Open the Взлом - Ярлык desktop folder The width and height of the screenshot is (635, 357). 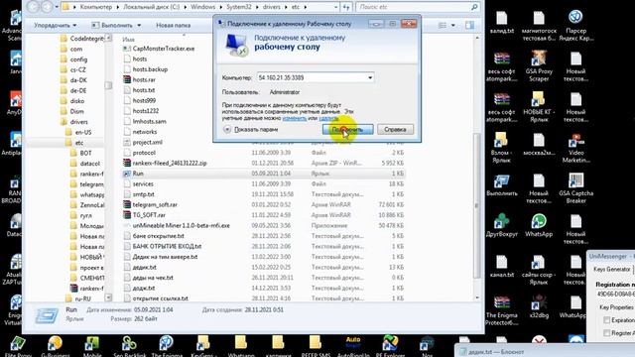[502, 148]
